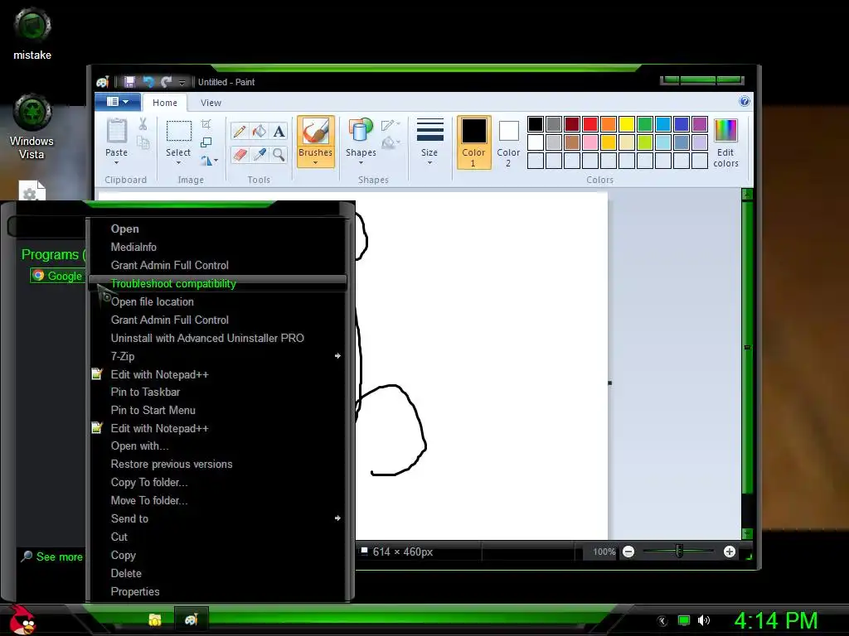Click zoom in plus button in status bar
Screen dimensions: 849x636
pos(730,552)
